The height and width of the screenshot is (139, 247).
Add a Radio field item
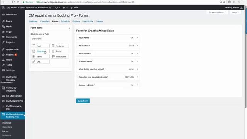pos(60,51)
